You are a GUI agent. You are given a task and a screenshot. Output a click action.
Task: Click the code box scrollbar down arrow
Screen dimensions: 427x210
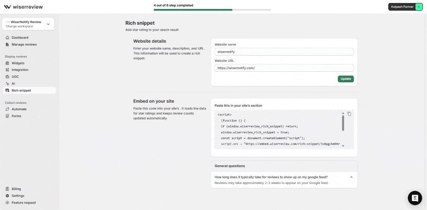tap(343, 146)
